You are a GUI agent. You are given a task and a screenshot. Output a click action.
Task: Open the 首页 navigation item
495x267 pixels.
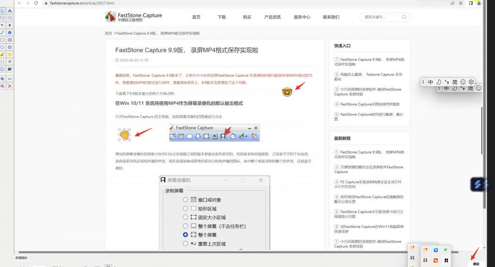click(x=196, y=17)
